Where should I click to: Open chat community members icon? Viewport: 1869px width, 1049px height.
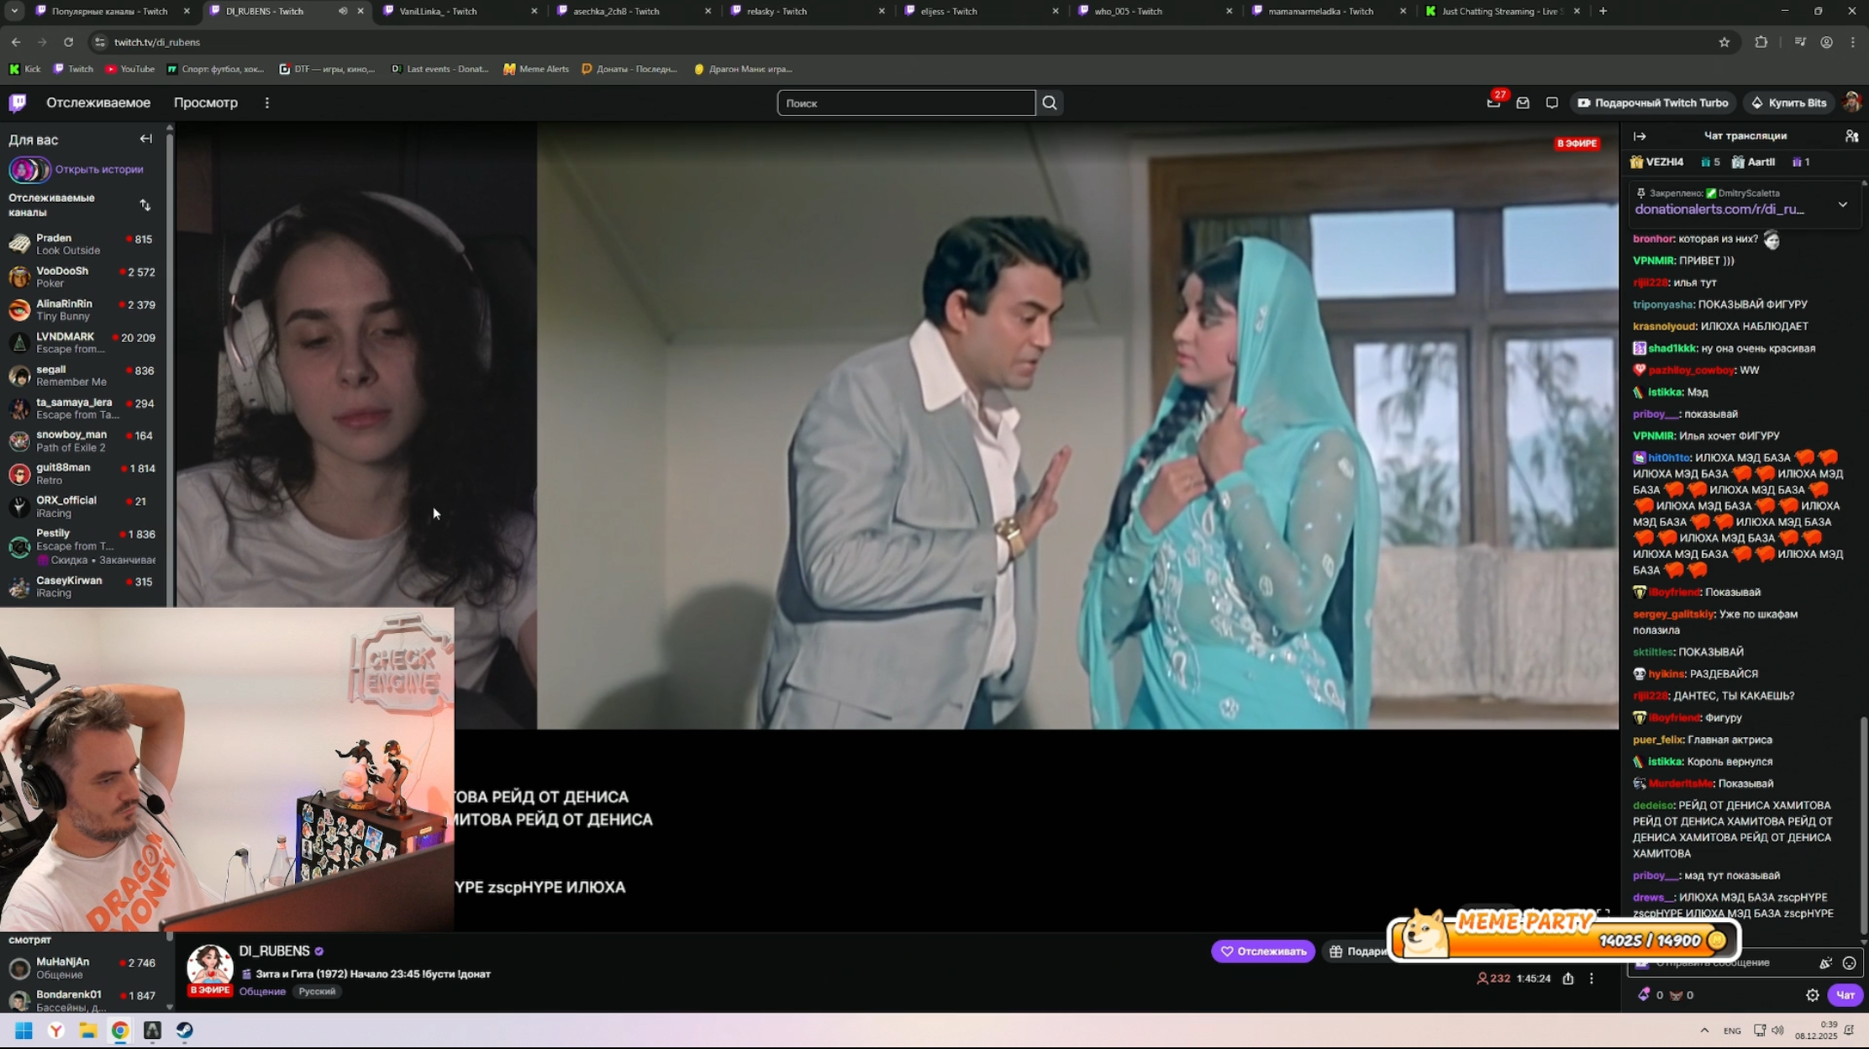[1851, 135]
